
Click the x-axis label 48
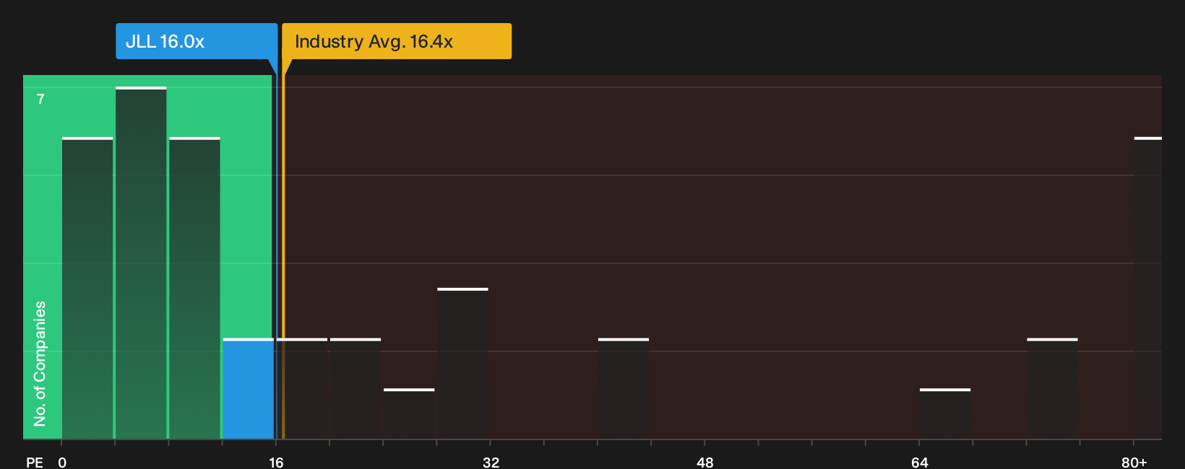(705, 462)
